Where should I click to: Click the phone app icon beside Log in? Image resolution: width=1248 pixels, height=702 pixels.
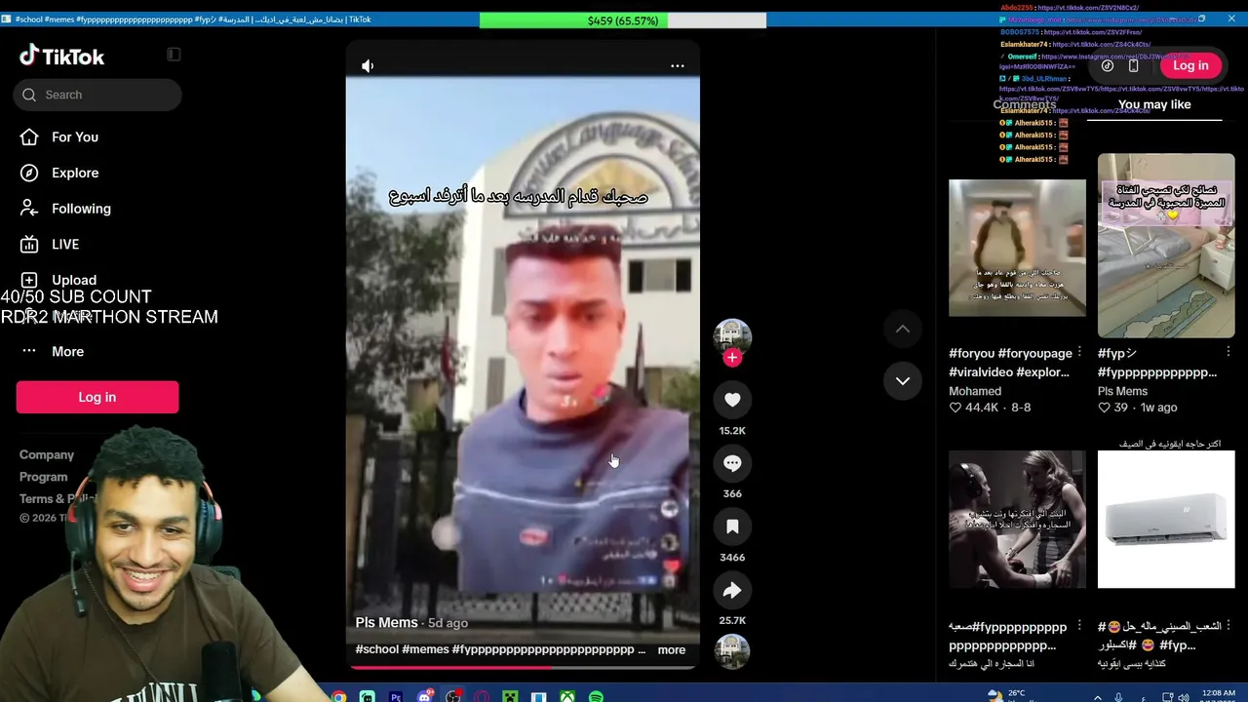[x=1133, y=65]
